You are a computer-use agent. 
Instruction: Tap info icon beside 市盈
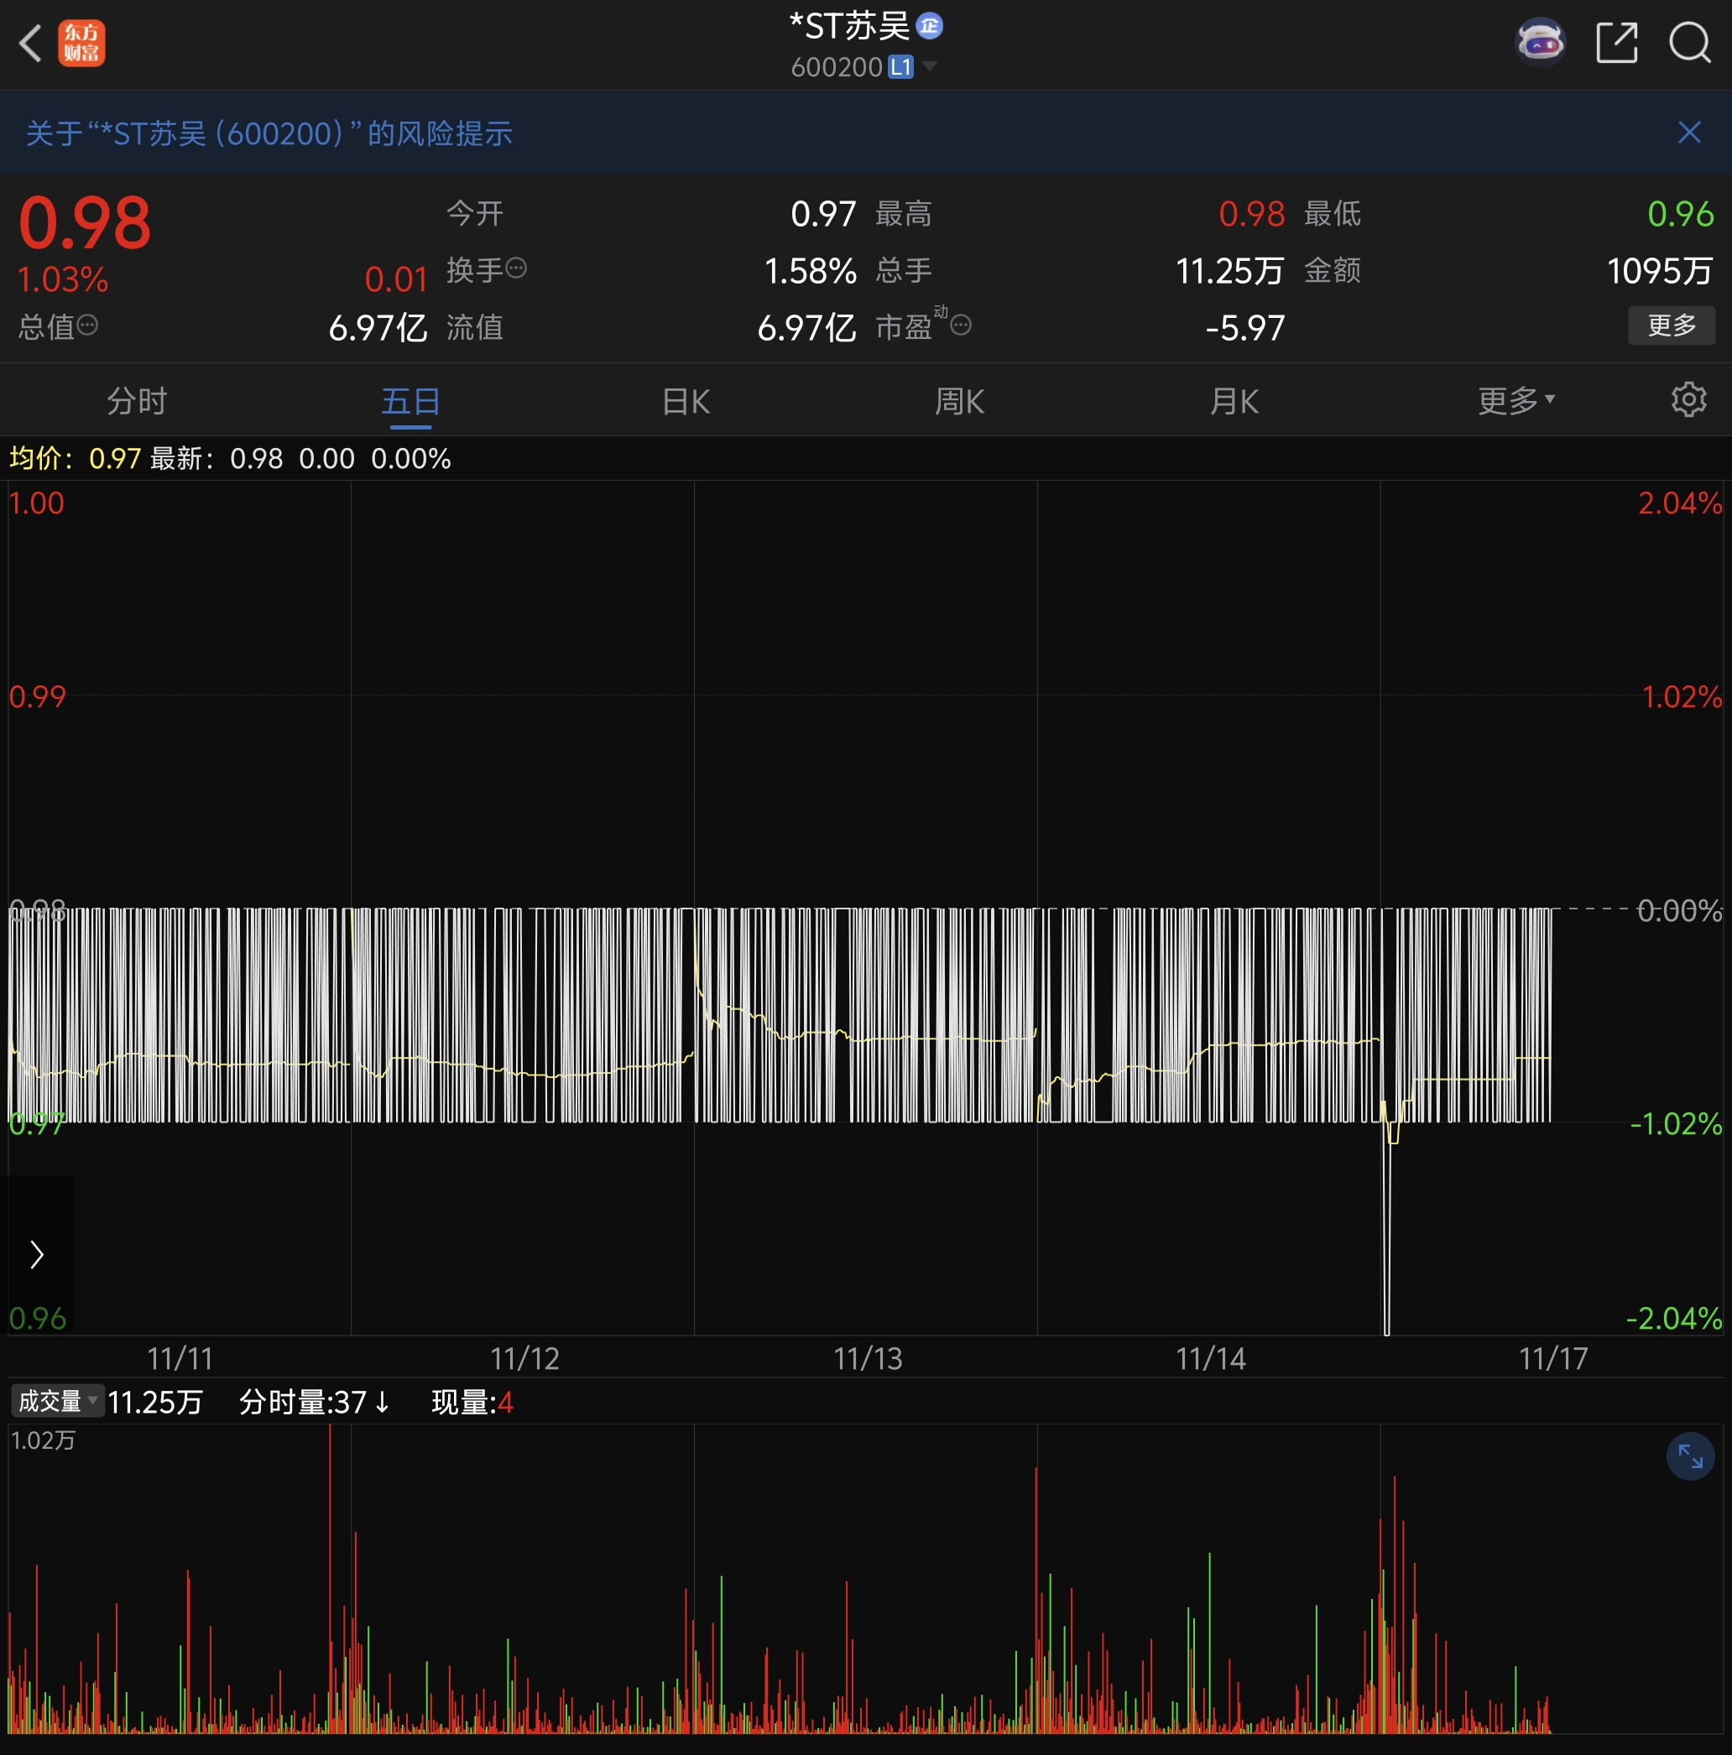[x=961, y=325]
